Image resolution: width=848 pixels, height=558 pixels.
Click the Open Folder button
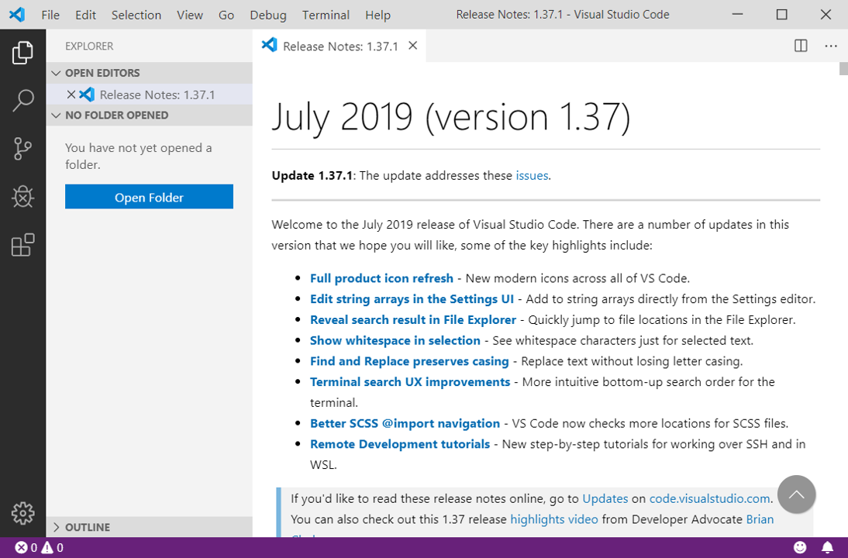pos(149,196)
